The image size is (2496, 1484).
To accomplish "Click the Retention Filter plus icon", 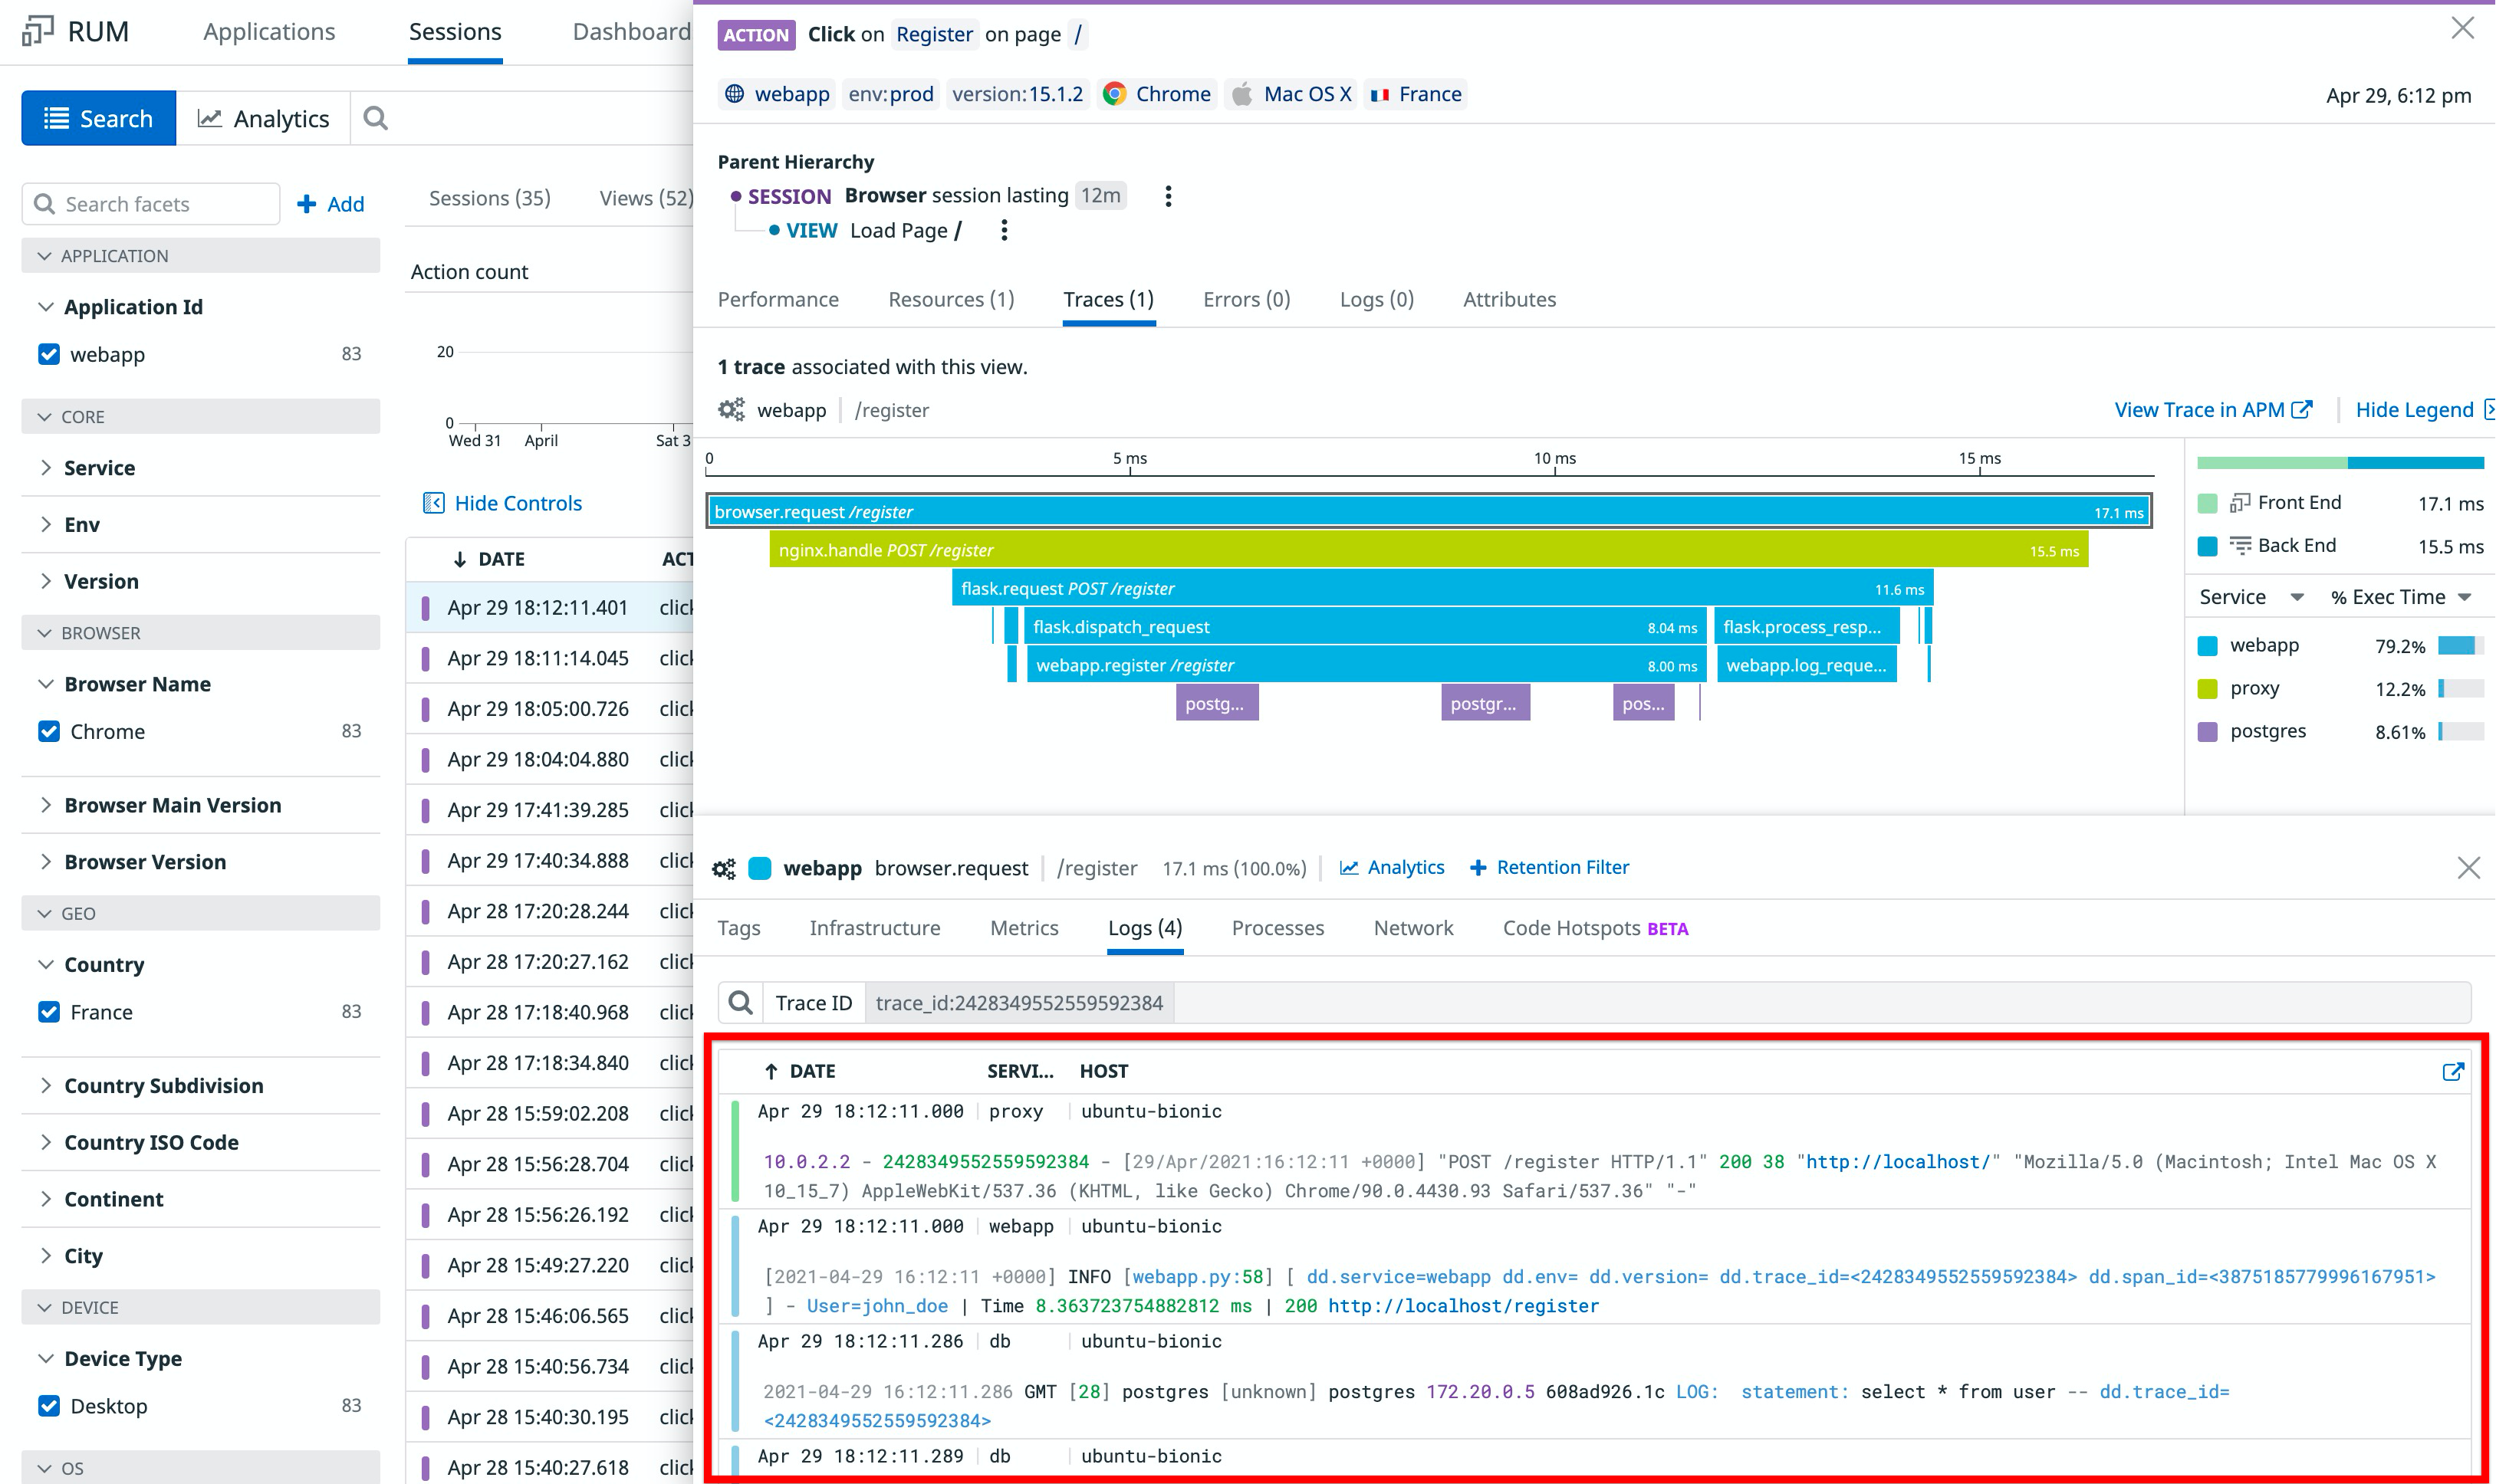I will click(1478, 868).
